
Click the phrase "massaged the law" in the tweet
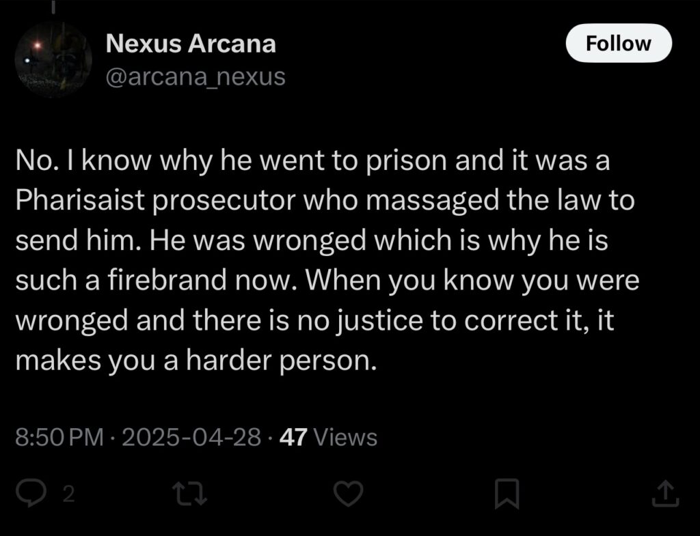[x=470, y=200]
